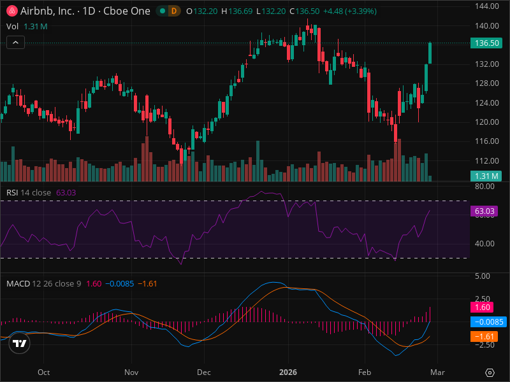Click the orange D delayed-data badge
The width and height of the screenshot is (510, 382).
point(174,11)
